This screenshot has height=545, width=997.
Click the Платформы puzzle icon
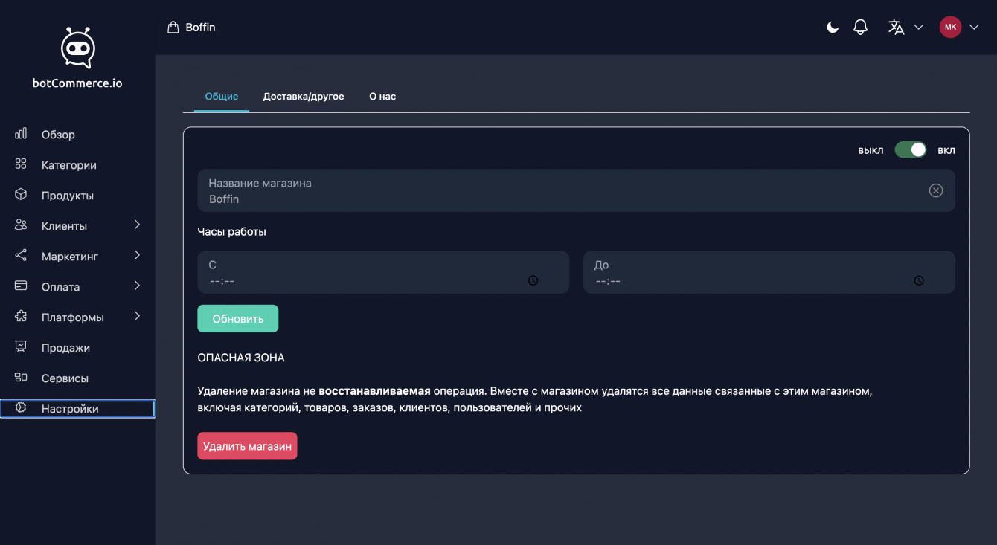(21, 317)
